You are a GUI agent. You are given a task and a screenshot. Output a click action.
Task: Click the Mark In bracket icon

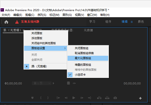tap(41, 98)
